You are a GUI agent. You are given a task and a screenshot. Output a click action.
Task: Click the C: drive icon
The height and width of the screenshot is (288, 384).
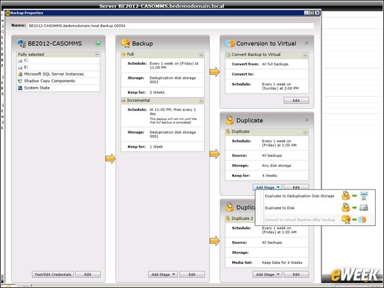click(x=20, y=61)
